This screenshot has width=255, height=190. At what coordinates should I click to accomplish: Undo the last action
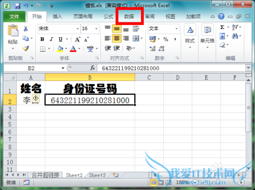point(26,6)
